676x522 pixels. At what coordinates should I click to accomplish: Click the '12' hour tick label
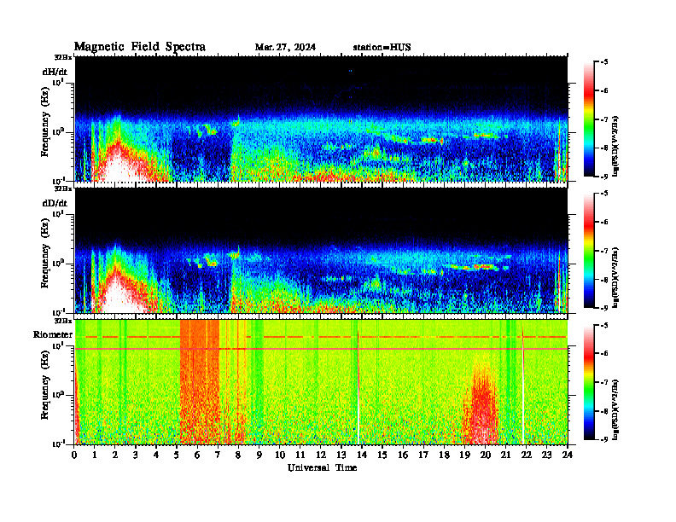(x=321, y=455)
